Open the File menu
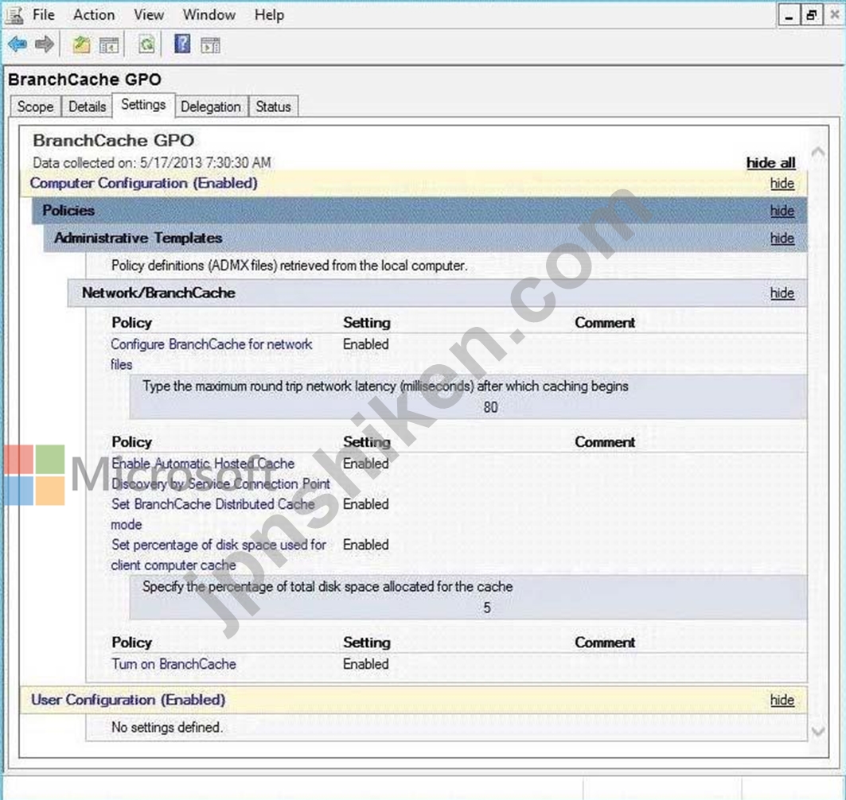Image resolution: width=846 pixels, height=800 pixels. point(44,14)
